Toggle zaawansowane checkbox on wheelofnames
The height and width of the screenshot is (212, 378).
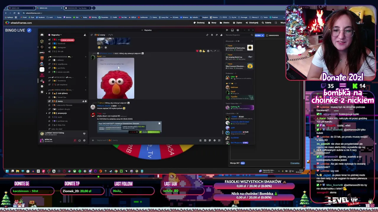[x=267, y=35]
